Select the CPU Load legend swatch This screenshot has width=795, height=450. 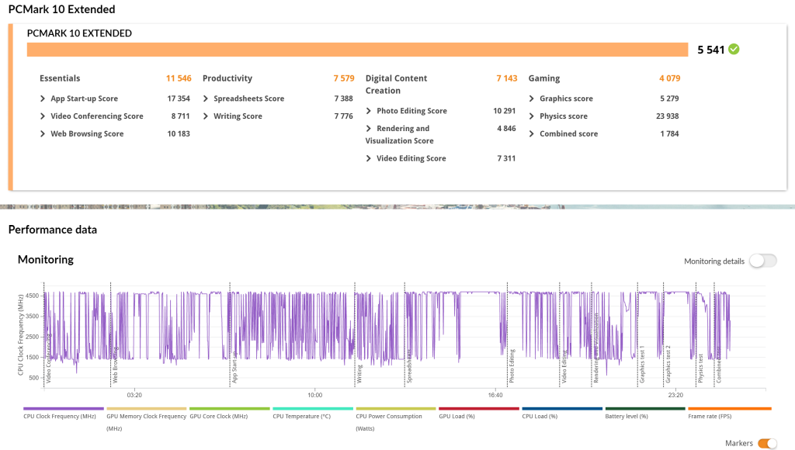(562, 408)
